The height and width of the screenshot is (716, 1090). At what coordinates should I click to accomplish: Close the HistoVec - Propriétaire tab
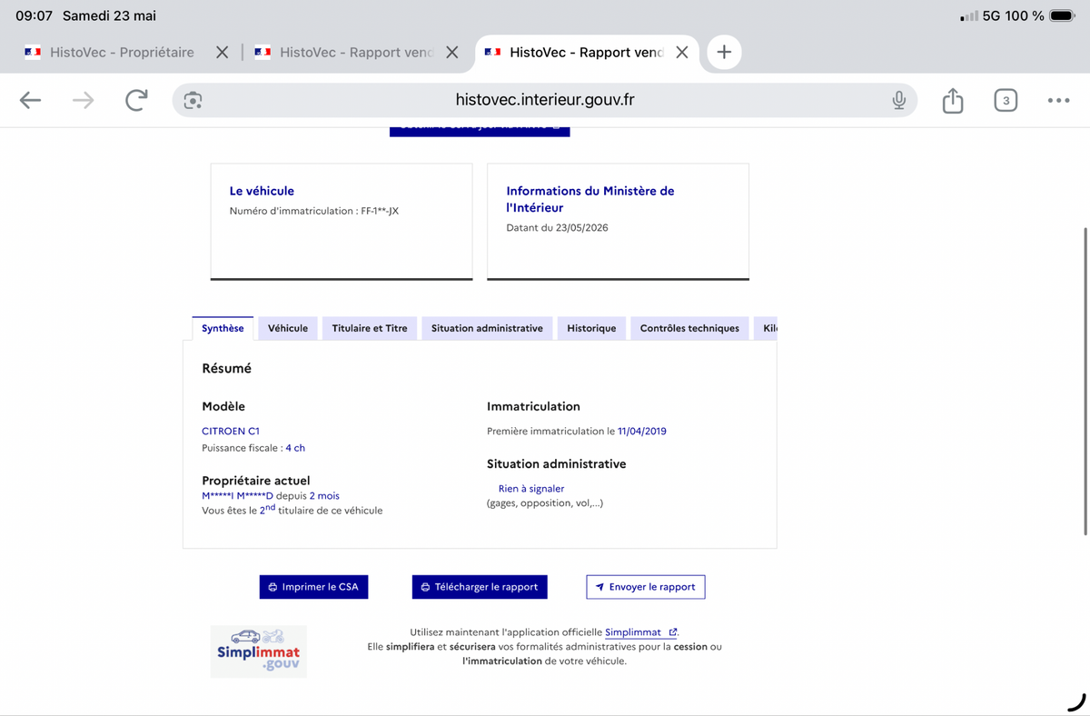coord(222,52)
